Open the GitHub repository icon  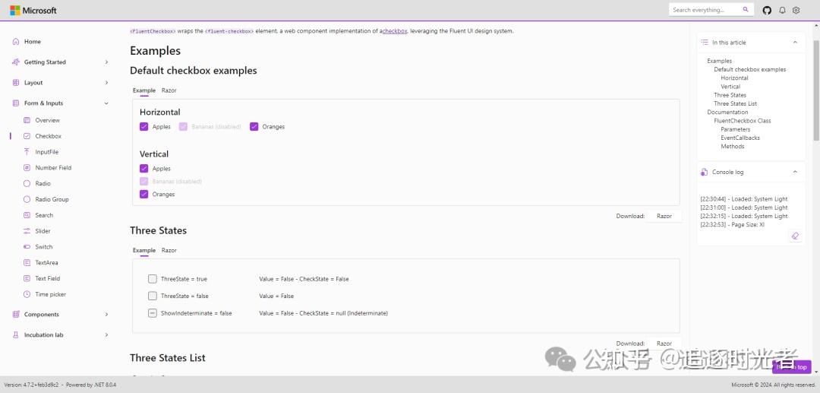(x=767, y=10)
